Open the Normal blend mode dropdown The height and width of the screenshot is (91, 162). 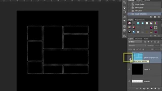(x=137, y=45)
